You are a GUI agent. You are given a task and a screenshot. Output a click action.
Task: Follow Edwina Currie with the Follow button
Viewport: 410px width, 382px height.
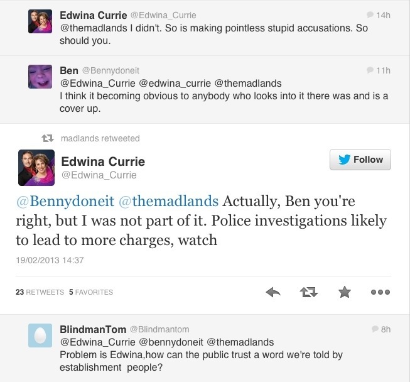[x=360, y=160]
